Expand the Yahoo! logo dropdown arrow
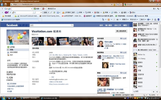 pyautogui.click(x=10, y=12)
